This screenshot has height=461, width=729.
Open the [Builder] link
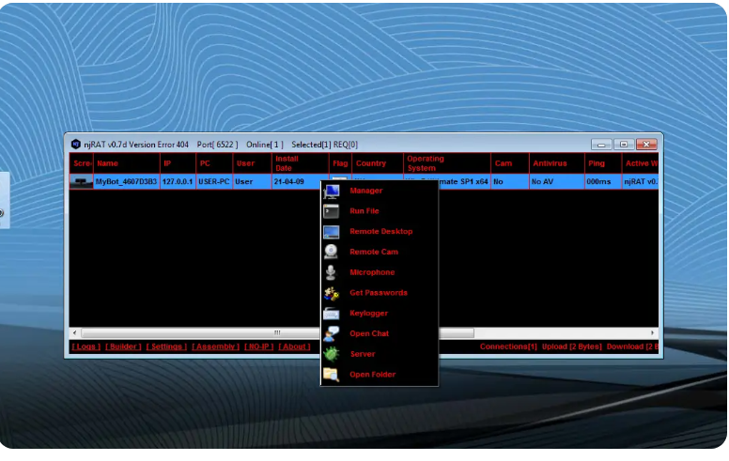click(123, 346)
